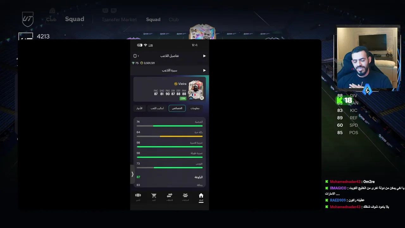The width and height of the screenshot is (405, 228).
Task: Click the REF 89 stat row
Action: coord(347,118)
